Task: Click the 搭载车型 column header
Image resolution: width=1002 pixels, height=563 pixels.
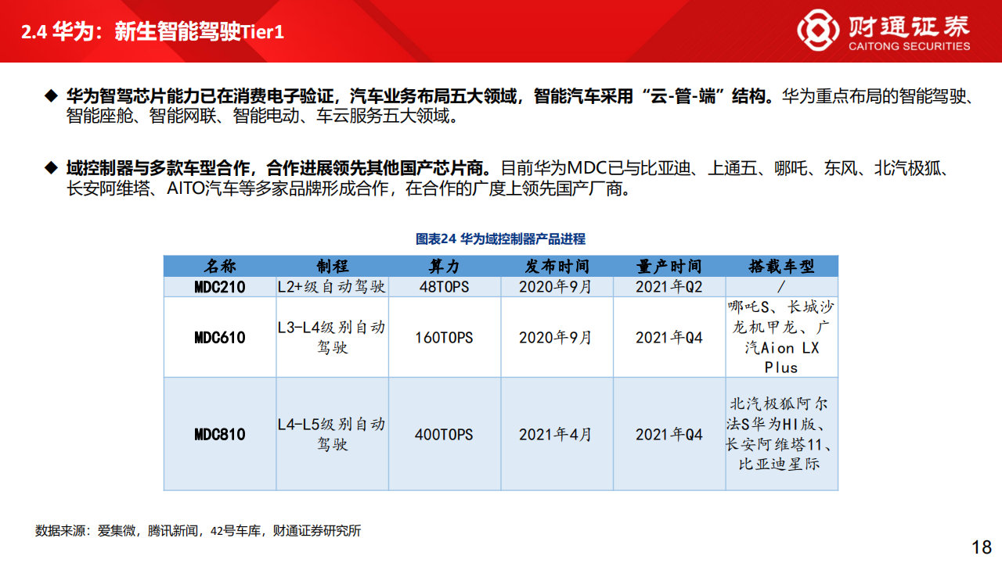Action: [x=781, y=266]
